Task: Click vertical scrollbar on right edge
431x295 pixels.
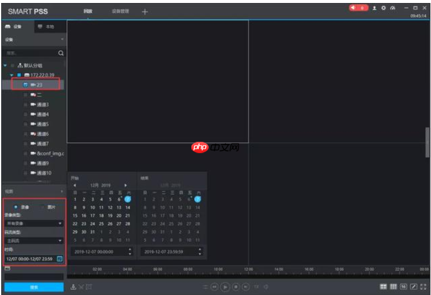Action: point(427,142)
